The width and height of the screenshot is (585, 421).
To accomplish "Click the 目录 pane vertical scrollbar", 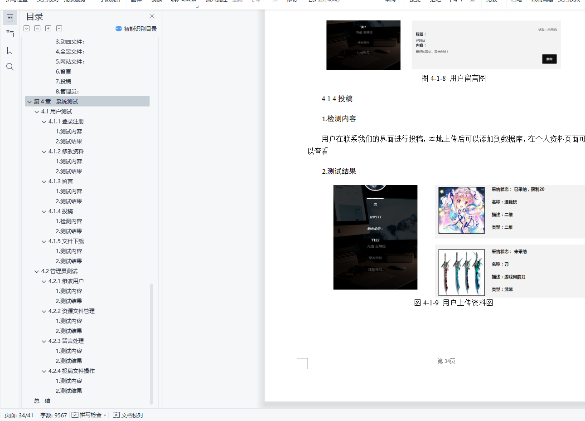I will (x=151, y=343).
